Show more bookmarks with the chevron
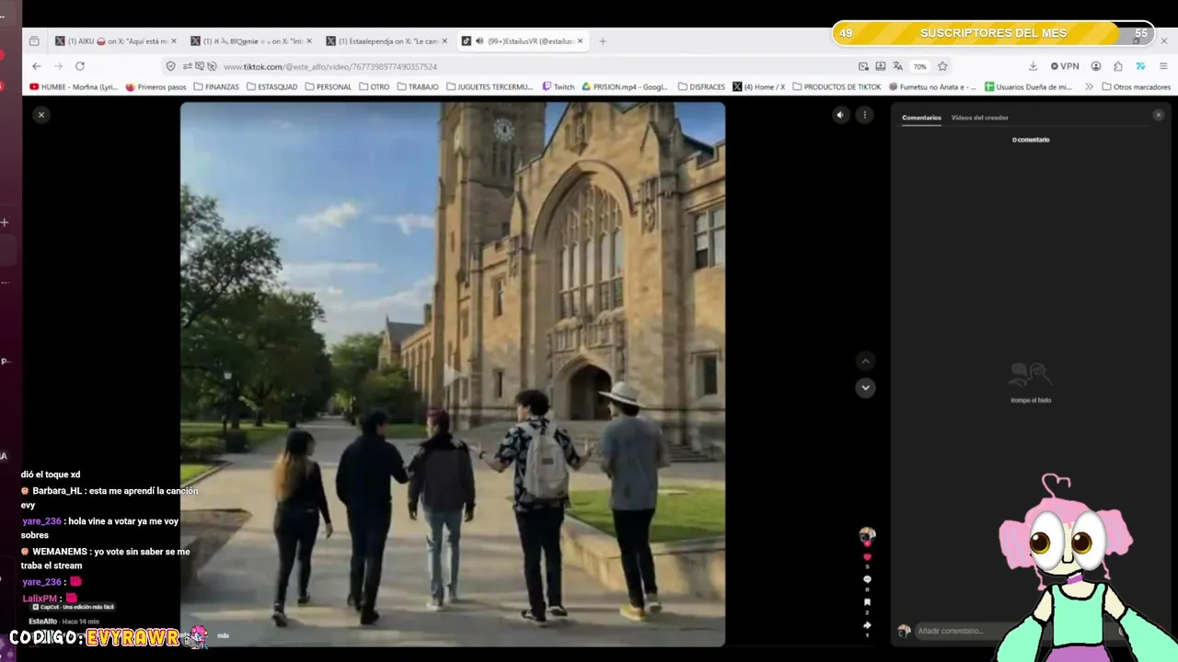This screenshot has width=1178, height=662. 1090,87
